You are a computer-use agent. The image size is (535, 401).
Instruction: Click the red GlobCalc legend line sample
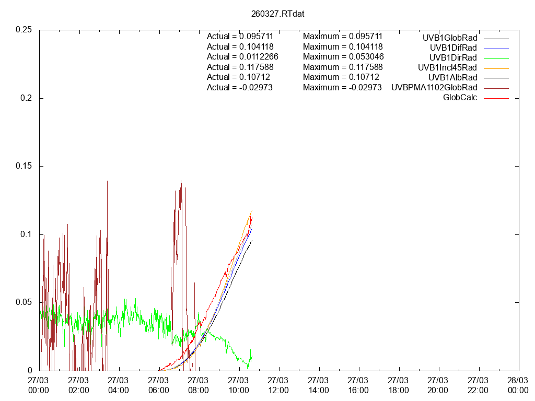(496, 98)
